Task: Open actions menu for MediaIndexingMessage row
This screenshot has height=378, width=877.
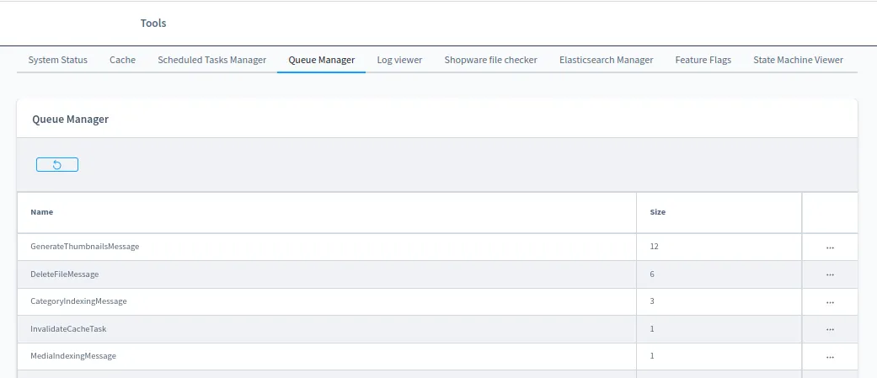Action: tap(830, 356)
